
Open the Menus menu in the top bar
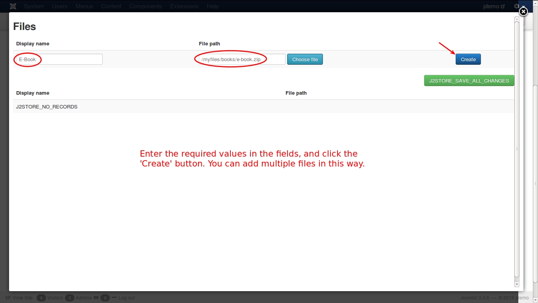point(84,6)
